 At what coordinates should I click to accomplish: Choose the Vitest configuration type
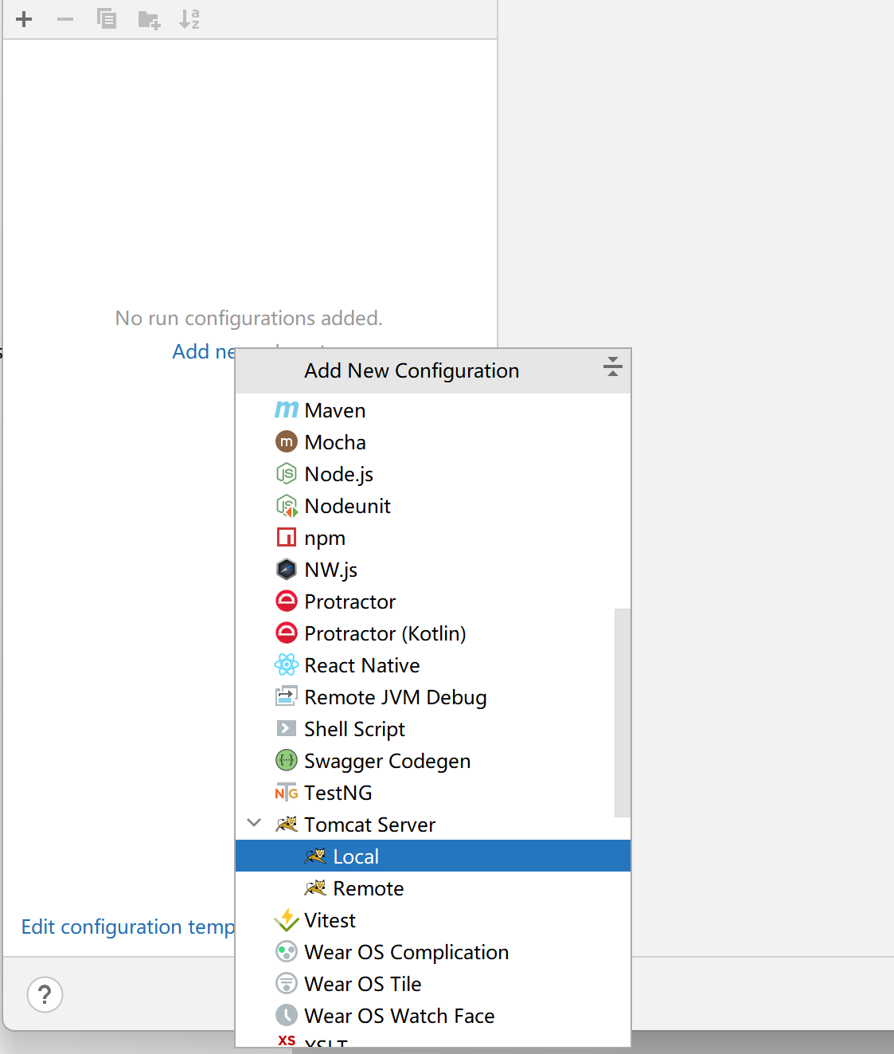pyautogui.click(x=330, y=920)
